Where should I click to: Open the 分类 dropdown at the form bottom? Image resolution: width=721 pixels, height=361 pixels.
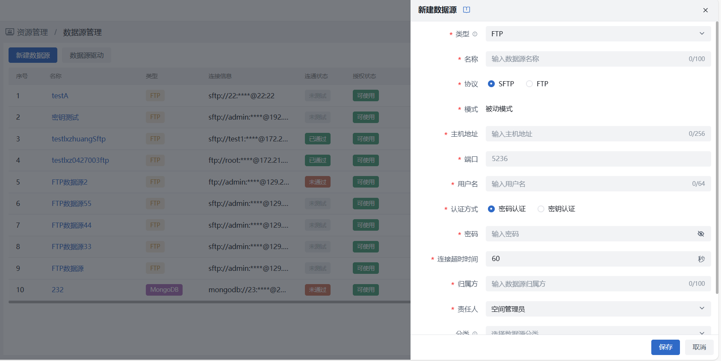point(598,331)
